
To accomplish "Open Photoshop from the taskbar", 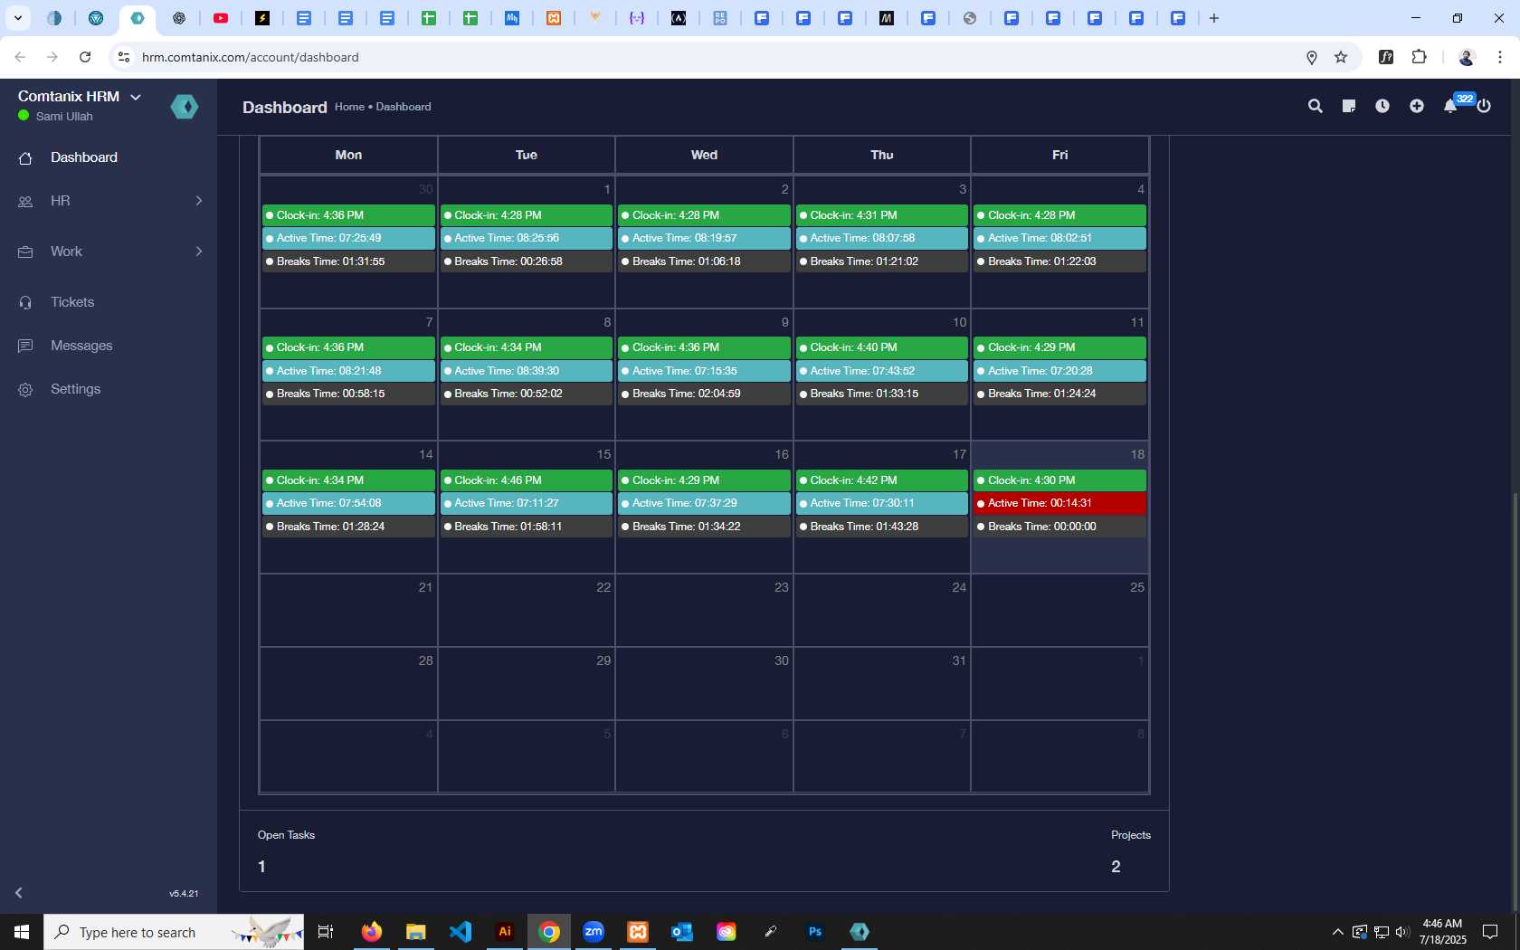I will coord(815,932).
